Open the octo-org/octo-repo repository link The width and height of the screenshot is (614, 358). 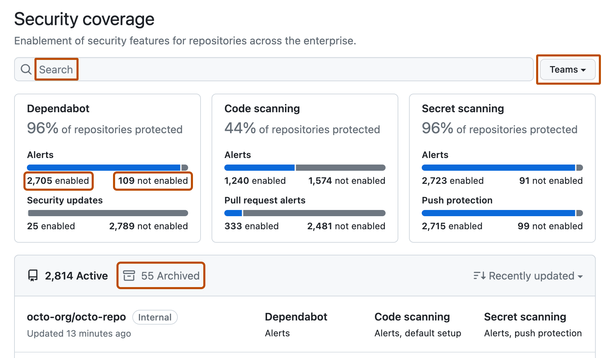pos(76,317)
